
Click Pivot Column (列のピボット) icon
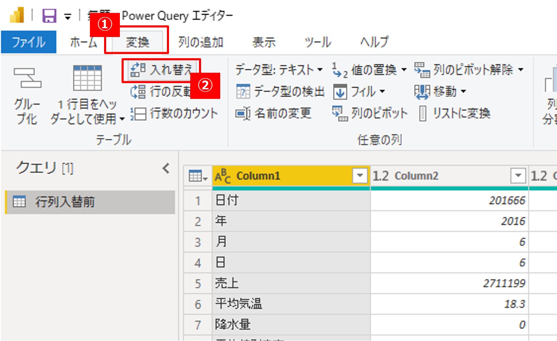340,113
